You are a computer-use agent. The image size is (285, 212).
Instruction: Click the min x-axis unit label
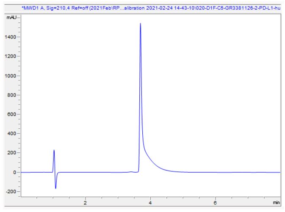pos(277,202)
